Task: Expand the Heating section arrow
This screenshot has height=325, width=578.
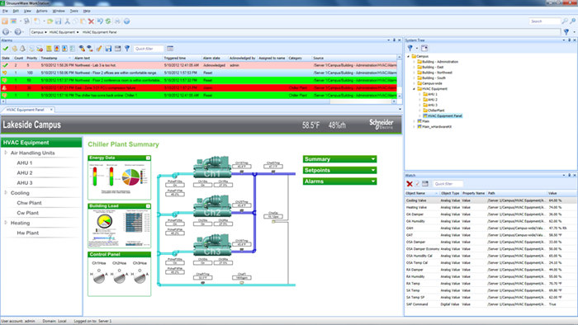Action: point(6,223)
